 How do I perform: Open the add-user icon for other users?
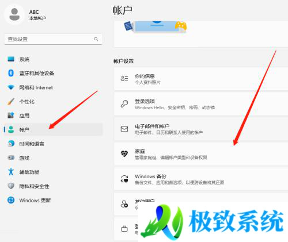pos(124,204)
